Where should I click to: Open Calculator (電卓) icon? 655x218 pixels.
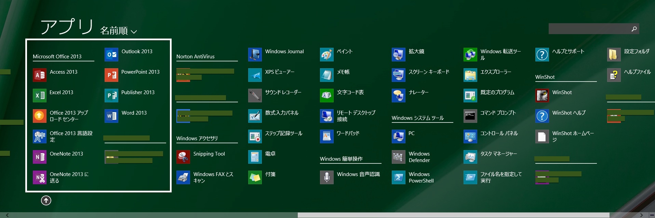(255, 157)
